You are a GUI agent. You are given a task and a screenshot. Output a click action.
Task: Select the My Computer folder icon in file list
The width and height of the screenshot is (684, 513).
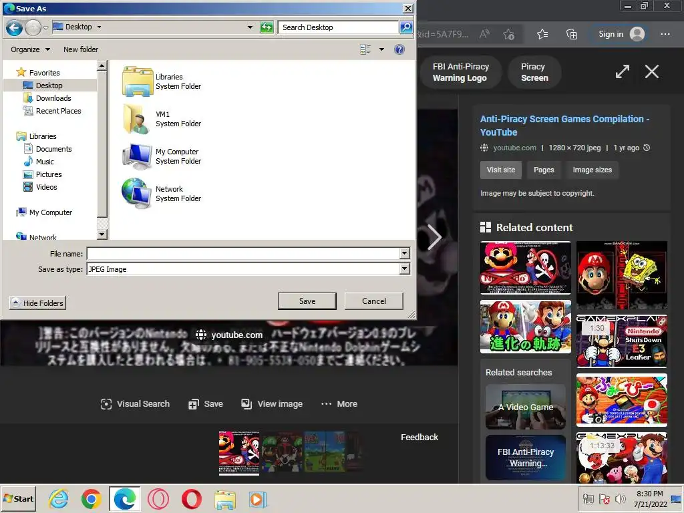click(x=138, y=156)
